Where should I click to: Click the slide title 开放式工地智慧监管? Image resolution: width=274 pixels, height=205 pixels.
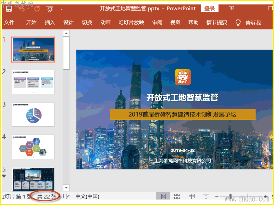(182, 97)
